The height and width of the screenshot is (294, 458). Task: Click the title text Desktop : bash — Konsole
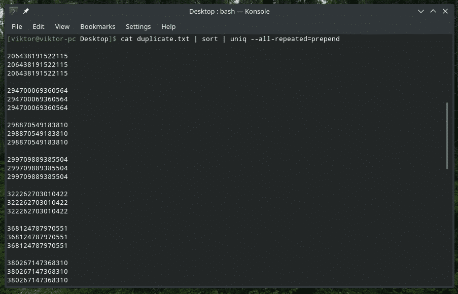(229, 11)
